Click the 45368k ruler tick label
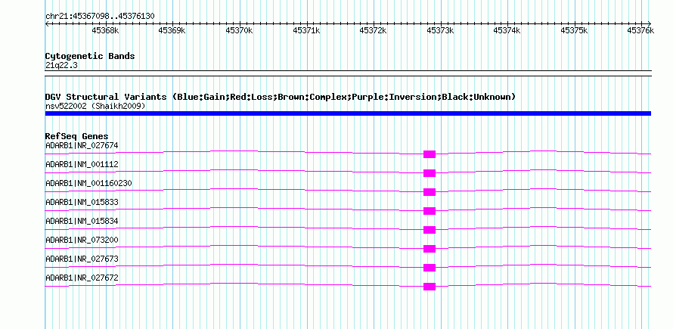The image size is (673, 329). pos(105,30)
